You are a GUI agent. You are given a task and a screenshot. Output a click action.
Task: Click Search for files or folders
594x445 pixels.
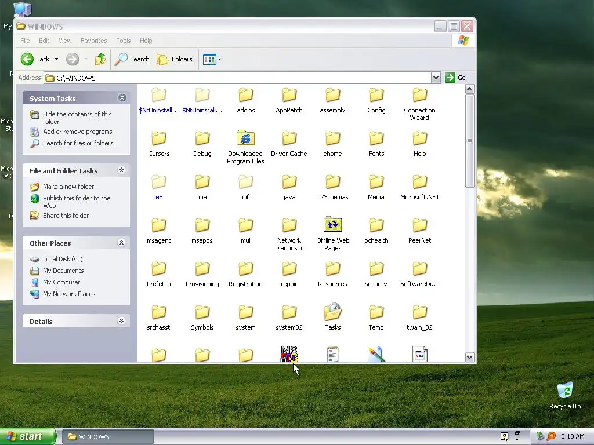(78, 143)
